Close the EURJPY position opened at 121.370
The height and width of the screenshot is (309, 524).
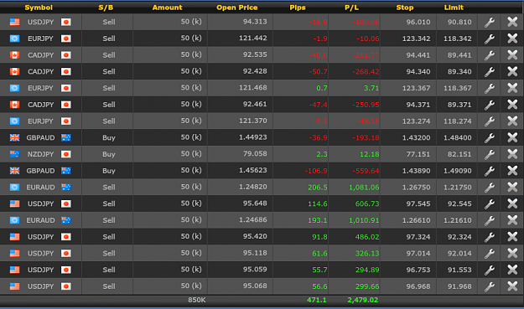tap(512, 121)
